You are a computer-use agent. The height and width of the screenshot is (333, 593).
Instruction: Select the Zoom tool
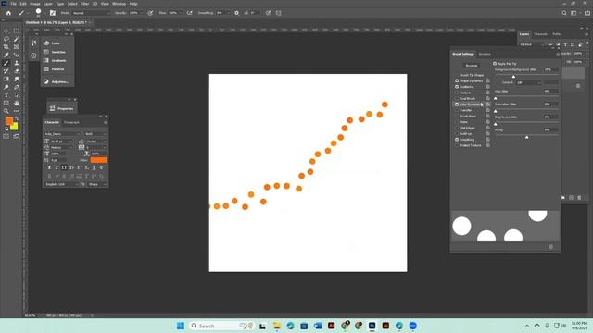pos(6,111)
